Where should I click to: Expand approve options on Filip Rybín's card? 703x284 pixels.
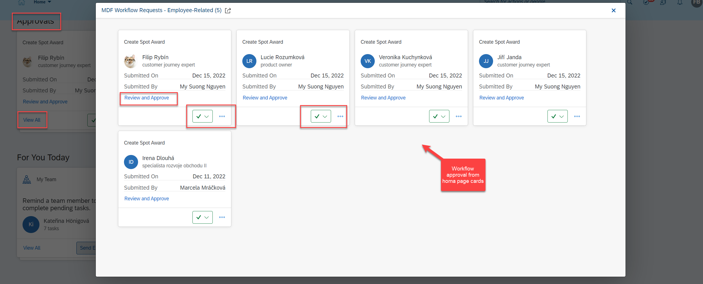click(207, 116)
